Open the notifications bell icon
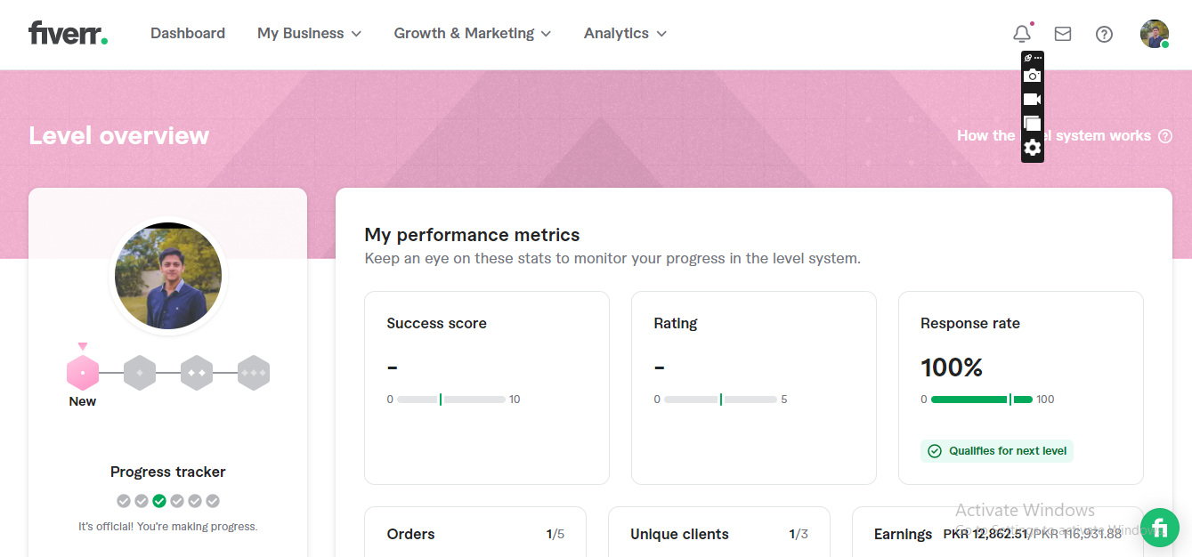This screenshot has width=1192, height=557. pyautogui.click(x=1021, y=33)
